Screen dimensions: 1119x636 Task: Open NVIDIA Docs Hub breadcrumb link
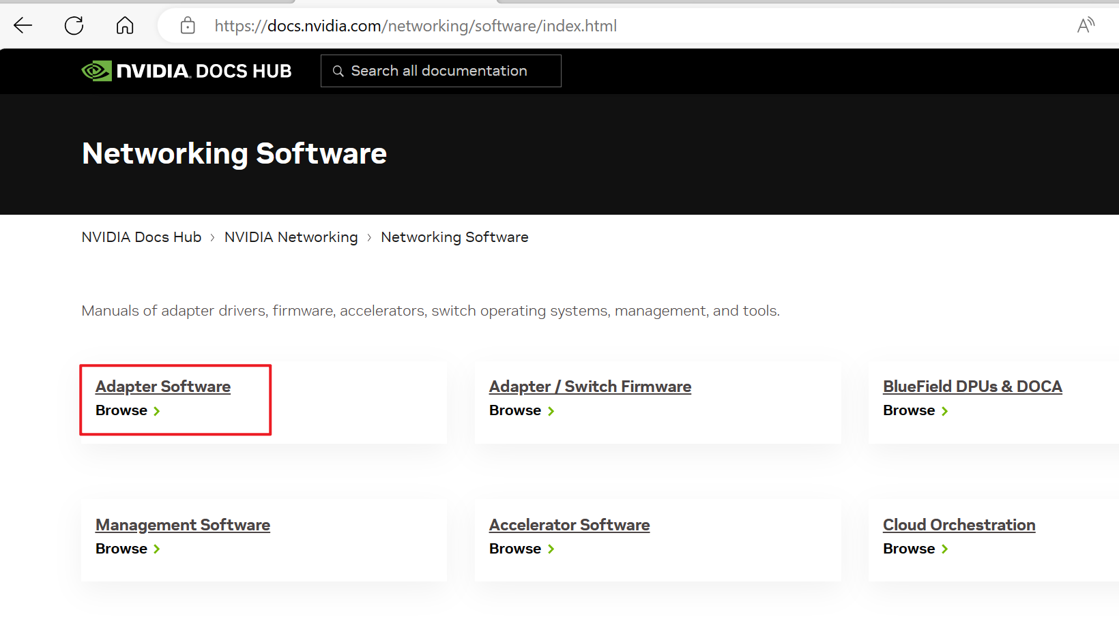click(141, 237)
